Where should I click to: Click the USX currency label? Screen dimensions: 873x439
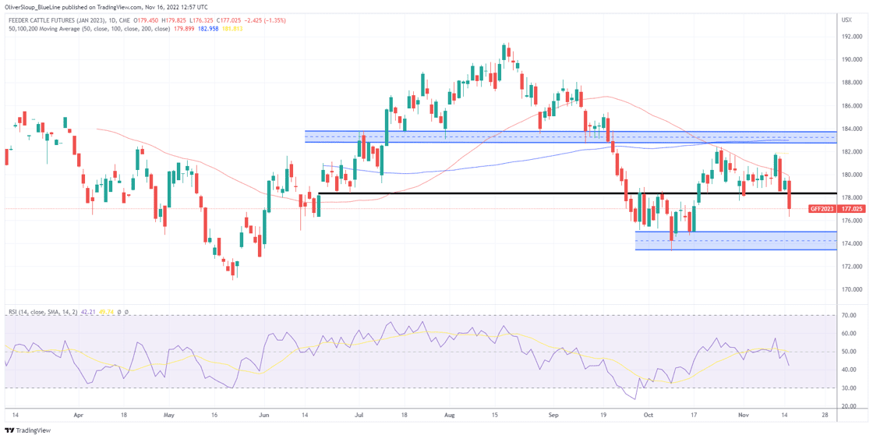847,20
